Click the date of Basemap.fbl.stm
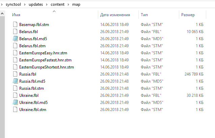This screenshot has width=215, height=138. 114,25
